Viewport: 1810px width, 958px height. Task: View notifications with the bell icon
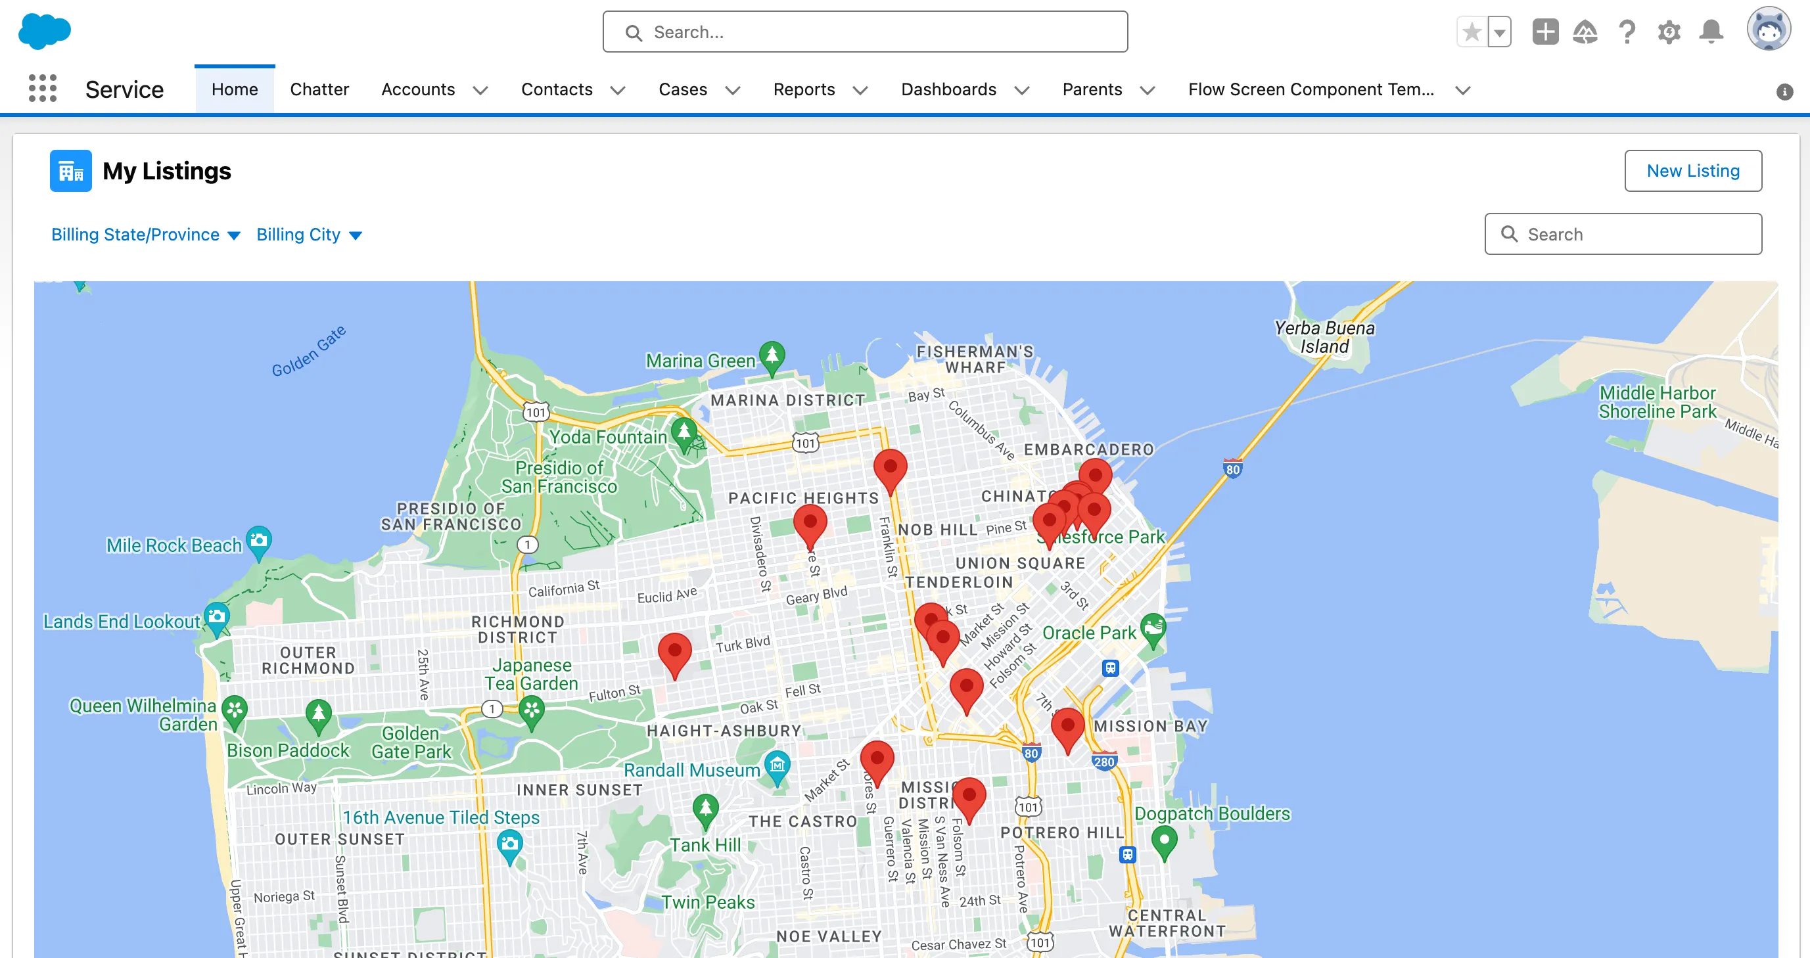click(x=1710, y=32)
